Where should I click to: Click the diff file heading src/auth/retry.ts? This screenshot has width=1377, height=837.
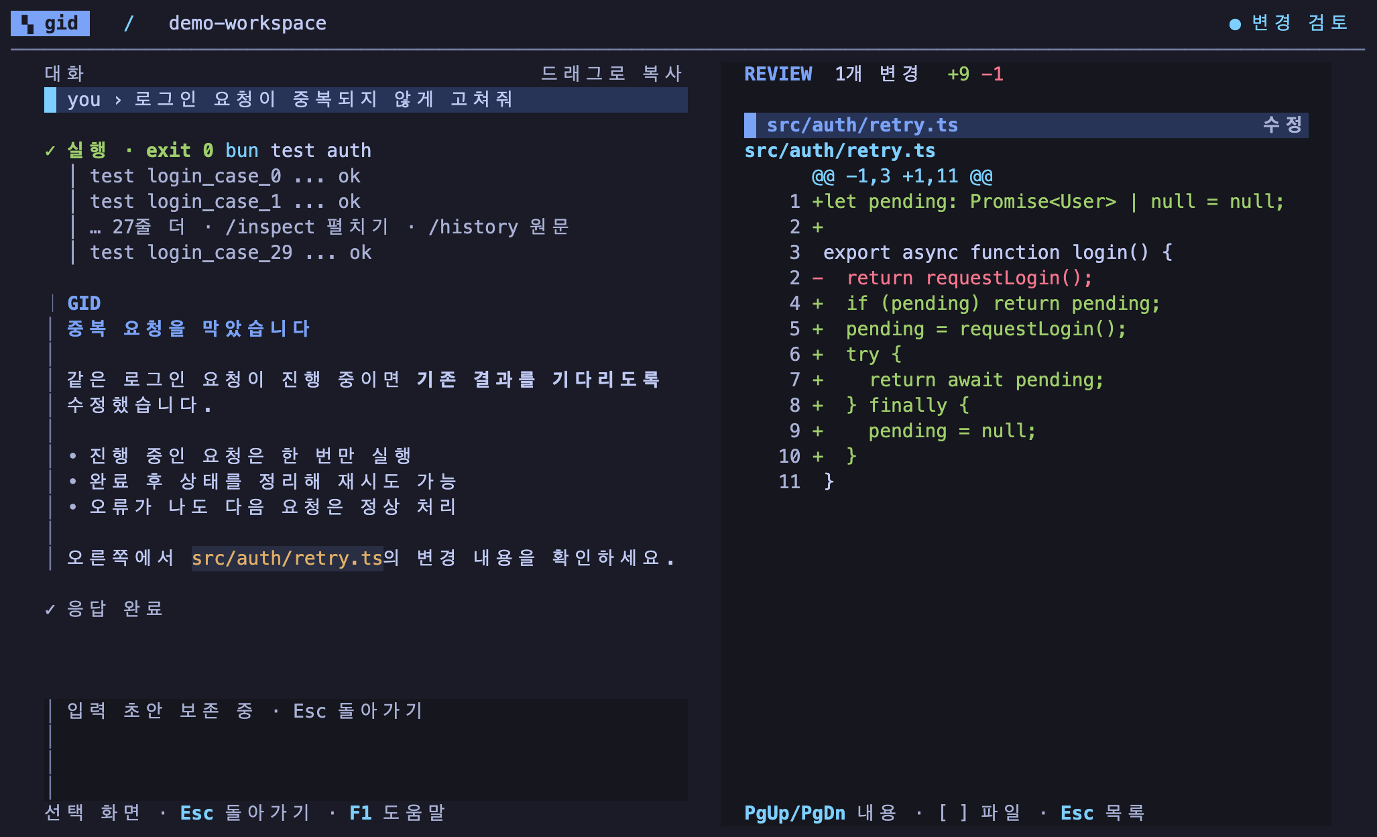(x=840, y=150)
